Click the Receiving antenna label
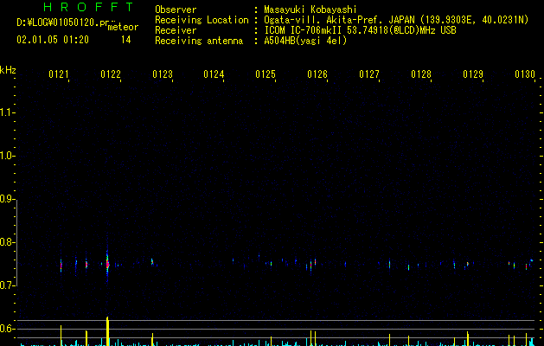The width and height of the screenshot is (544, 346). tap(199, 41)
